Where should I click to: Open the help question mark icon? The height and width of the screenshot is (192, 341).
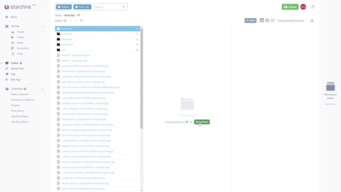click(312, 7)
